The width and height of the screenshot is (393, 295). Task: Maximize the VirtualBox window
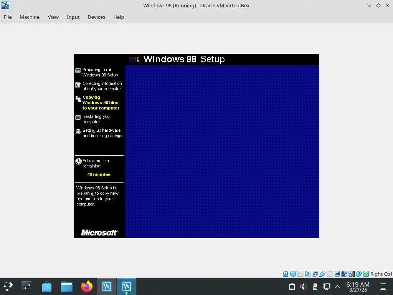[x=378, y=5]
